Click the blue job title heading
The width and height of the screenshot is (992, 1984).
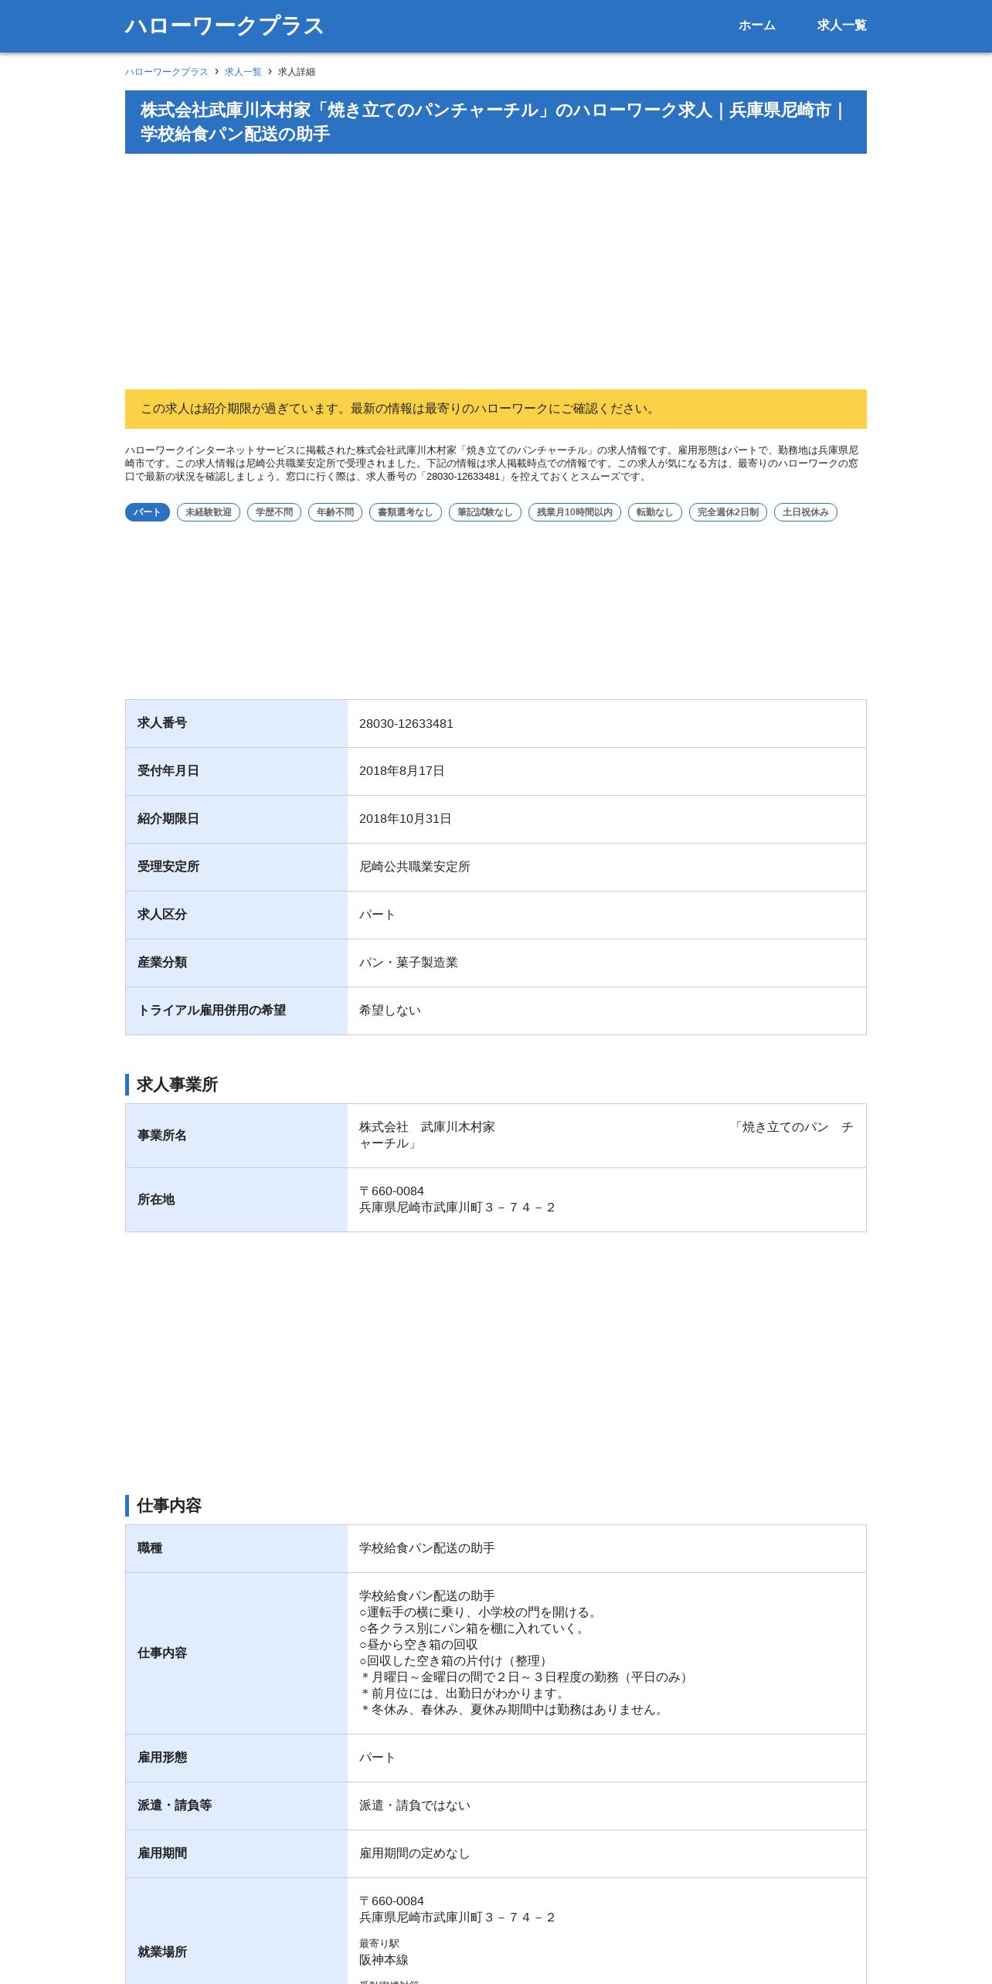click(x=496, y=122)
